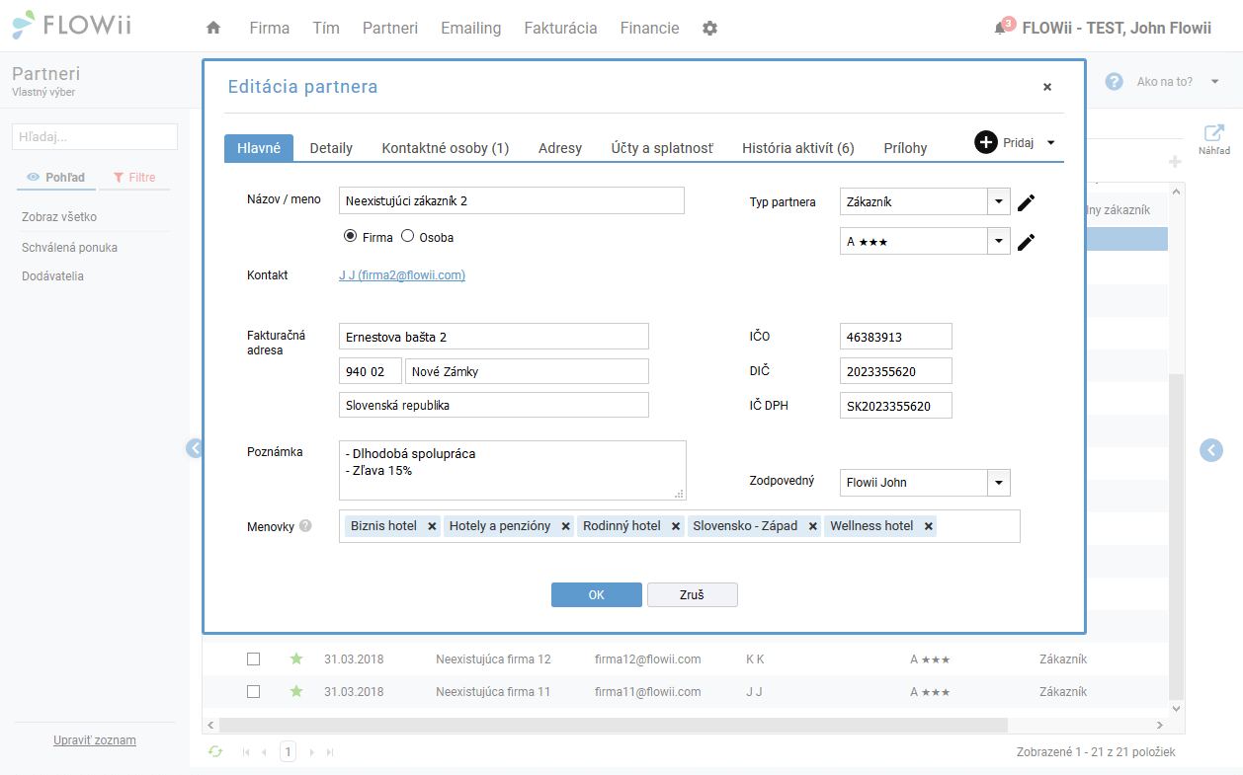This screenshot has width=1243, height=775.
Task: Open the Tím menu
Action: point(326,28)
